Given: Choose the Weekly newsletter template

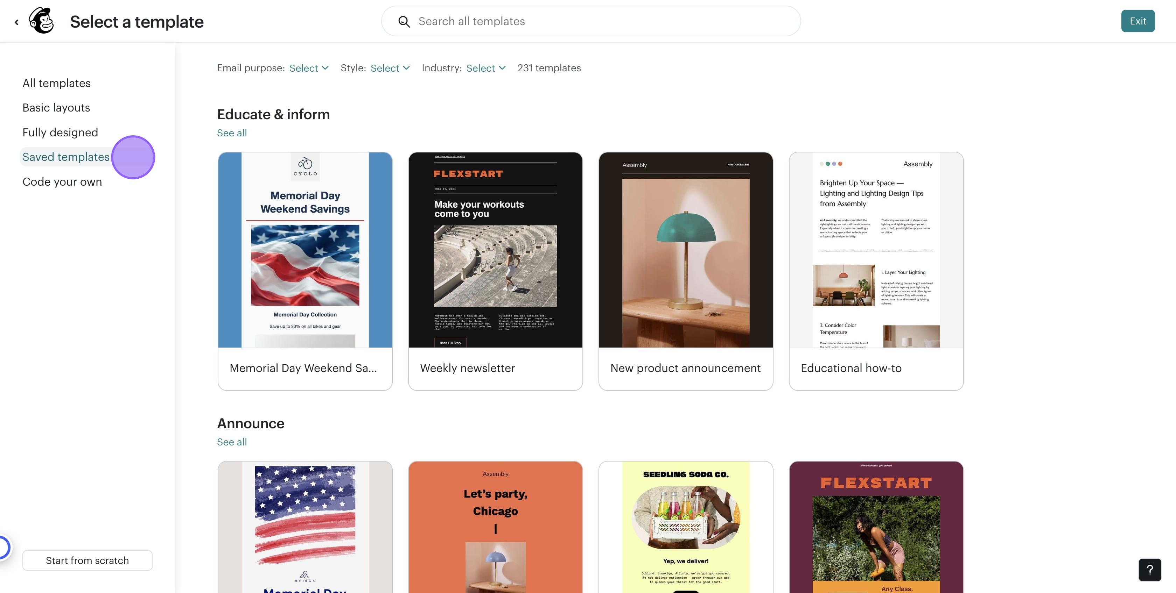Looking at the screenshot, I should coord(495,271).
